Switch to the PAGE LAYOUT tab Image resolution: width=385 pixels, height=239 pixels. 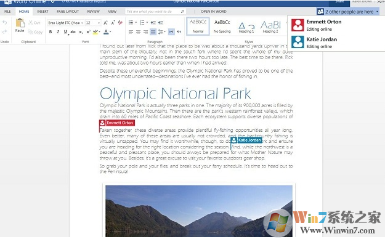68,12
